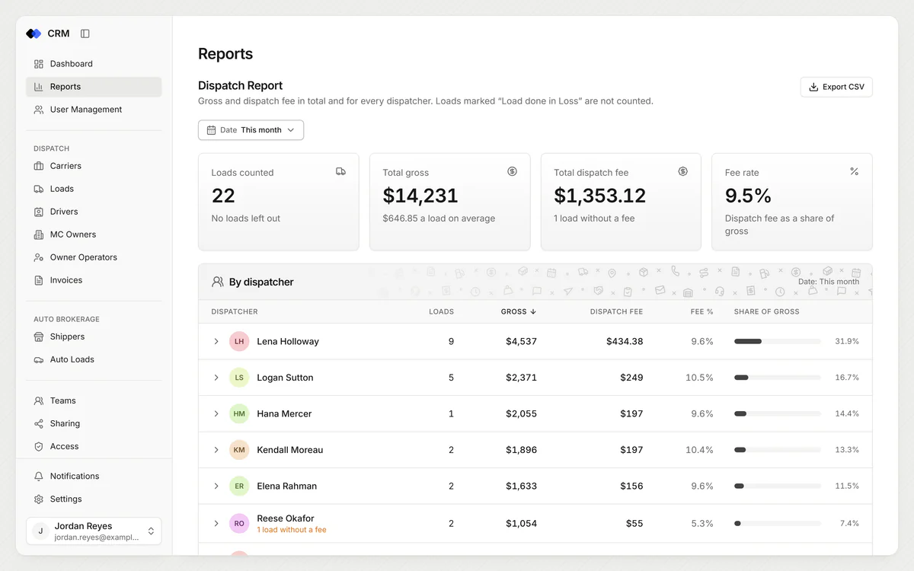Click Logan Sutton's 16.7% share bar
Viewport: 914px width, 571px height.
778,378
